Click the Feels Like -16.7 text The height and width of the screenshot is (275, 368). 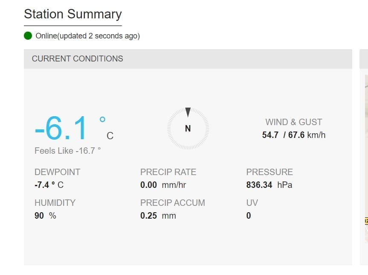pyautogui.click(x=68, y=151)
